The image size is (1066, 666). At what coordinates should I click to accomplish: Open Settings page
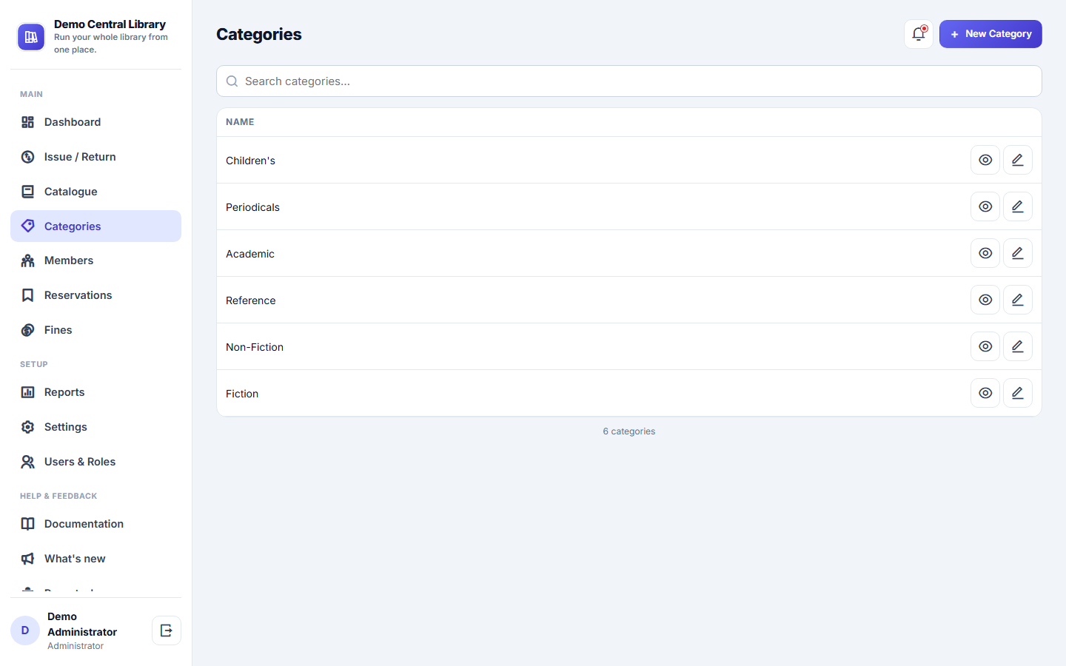pos(95,427)
